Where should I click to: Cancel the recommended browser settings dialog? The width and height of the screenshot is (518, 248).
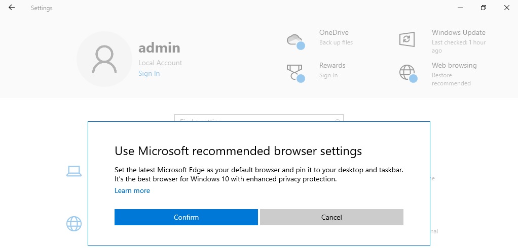(331, 217)
